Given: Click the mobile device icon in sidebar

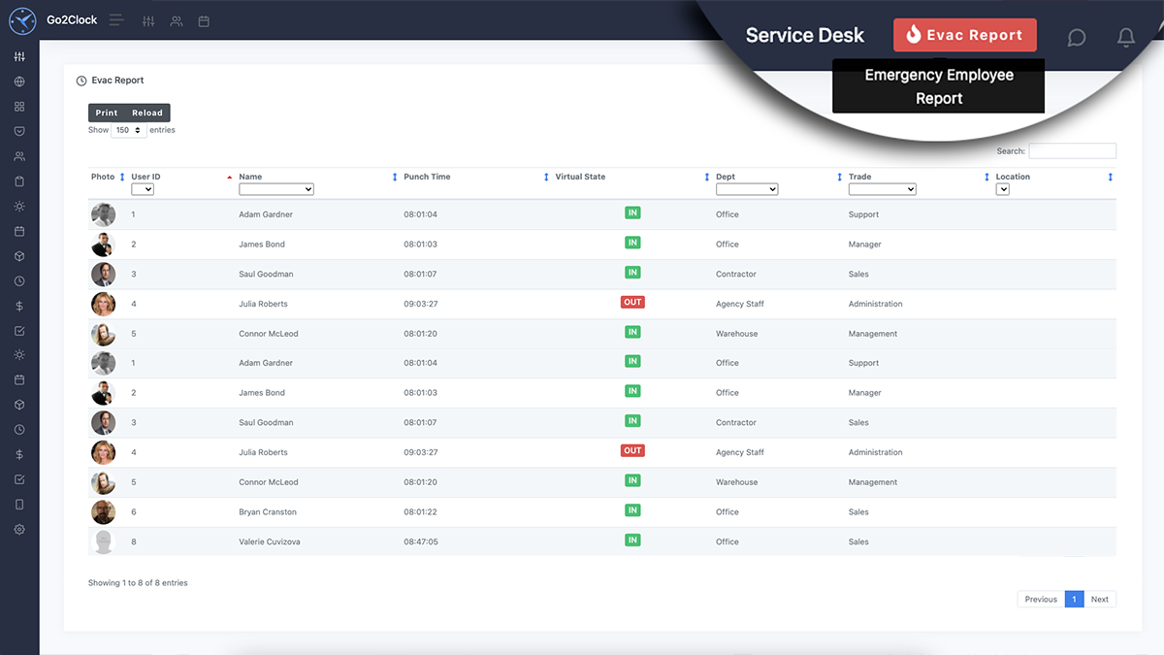Looking at the screenshot, I should (x=19, y=505).
